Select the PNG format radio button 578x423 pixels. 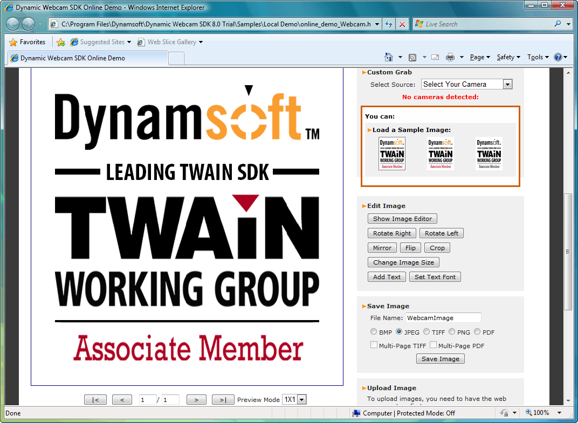tap(452, 331)
